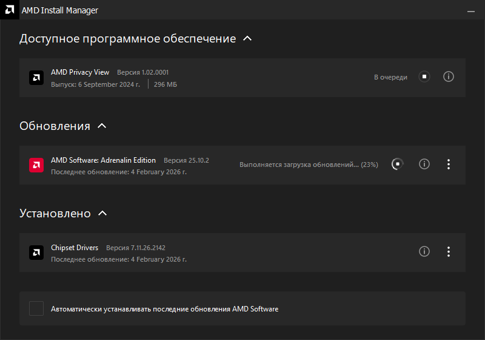This screenshot has height=340, width=485.
Task: Open the three-dot menu for Chipset Drivers
Action: point(449,251)
